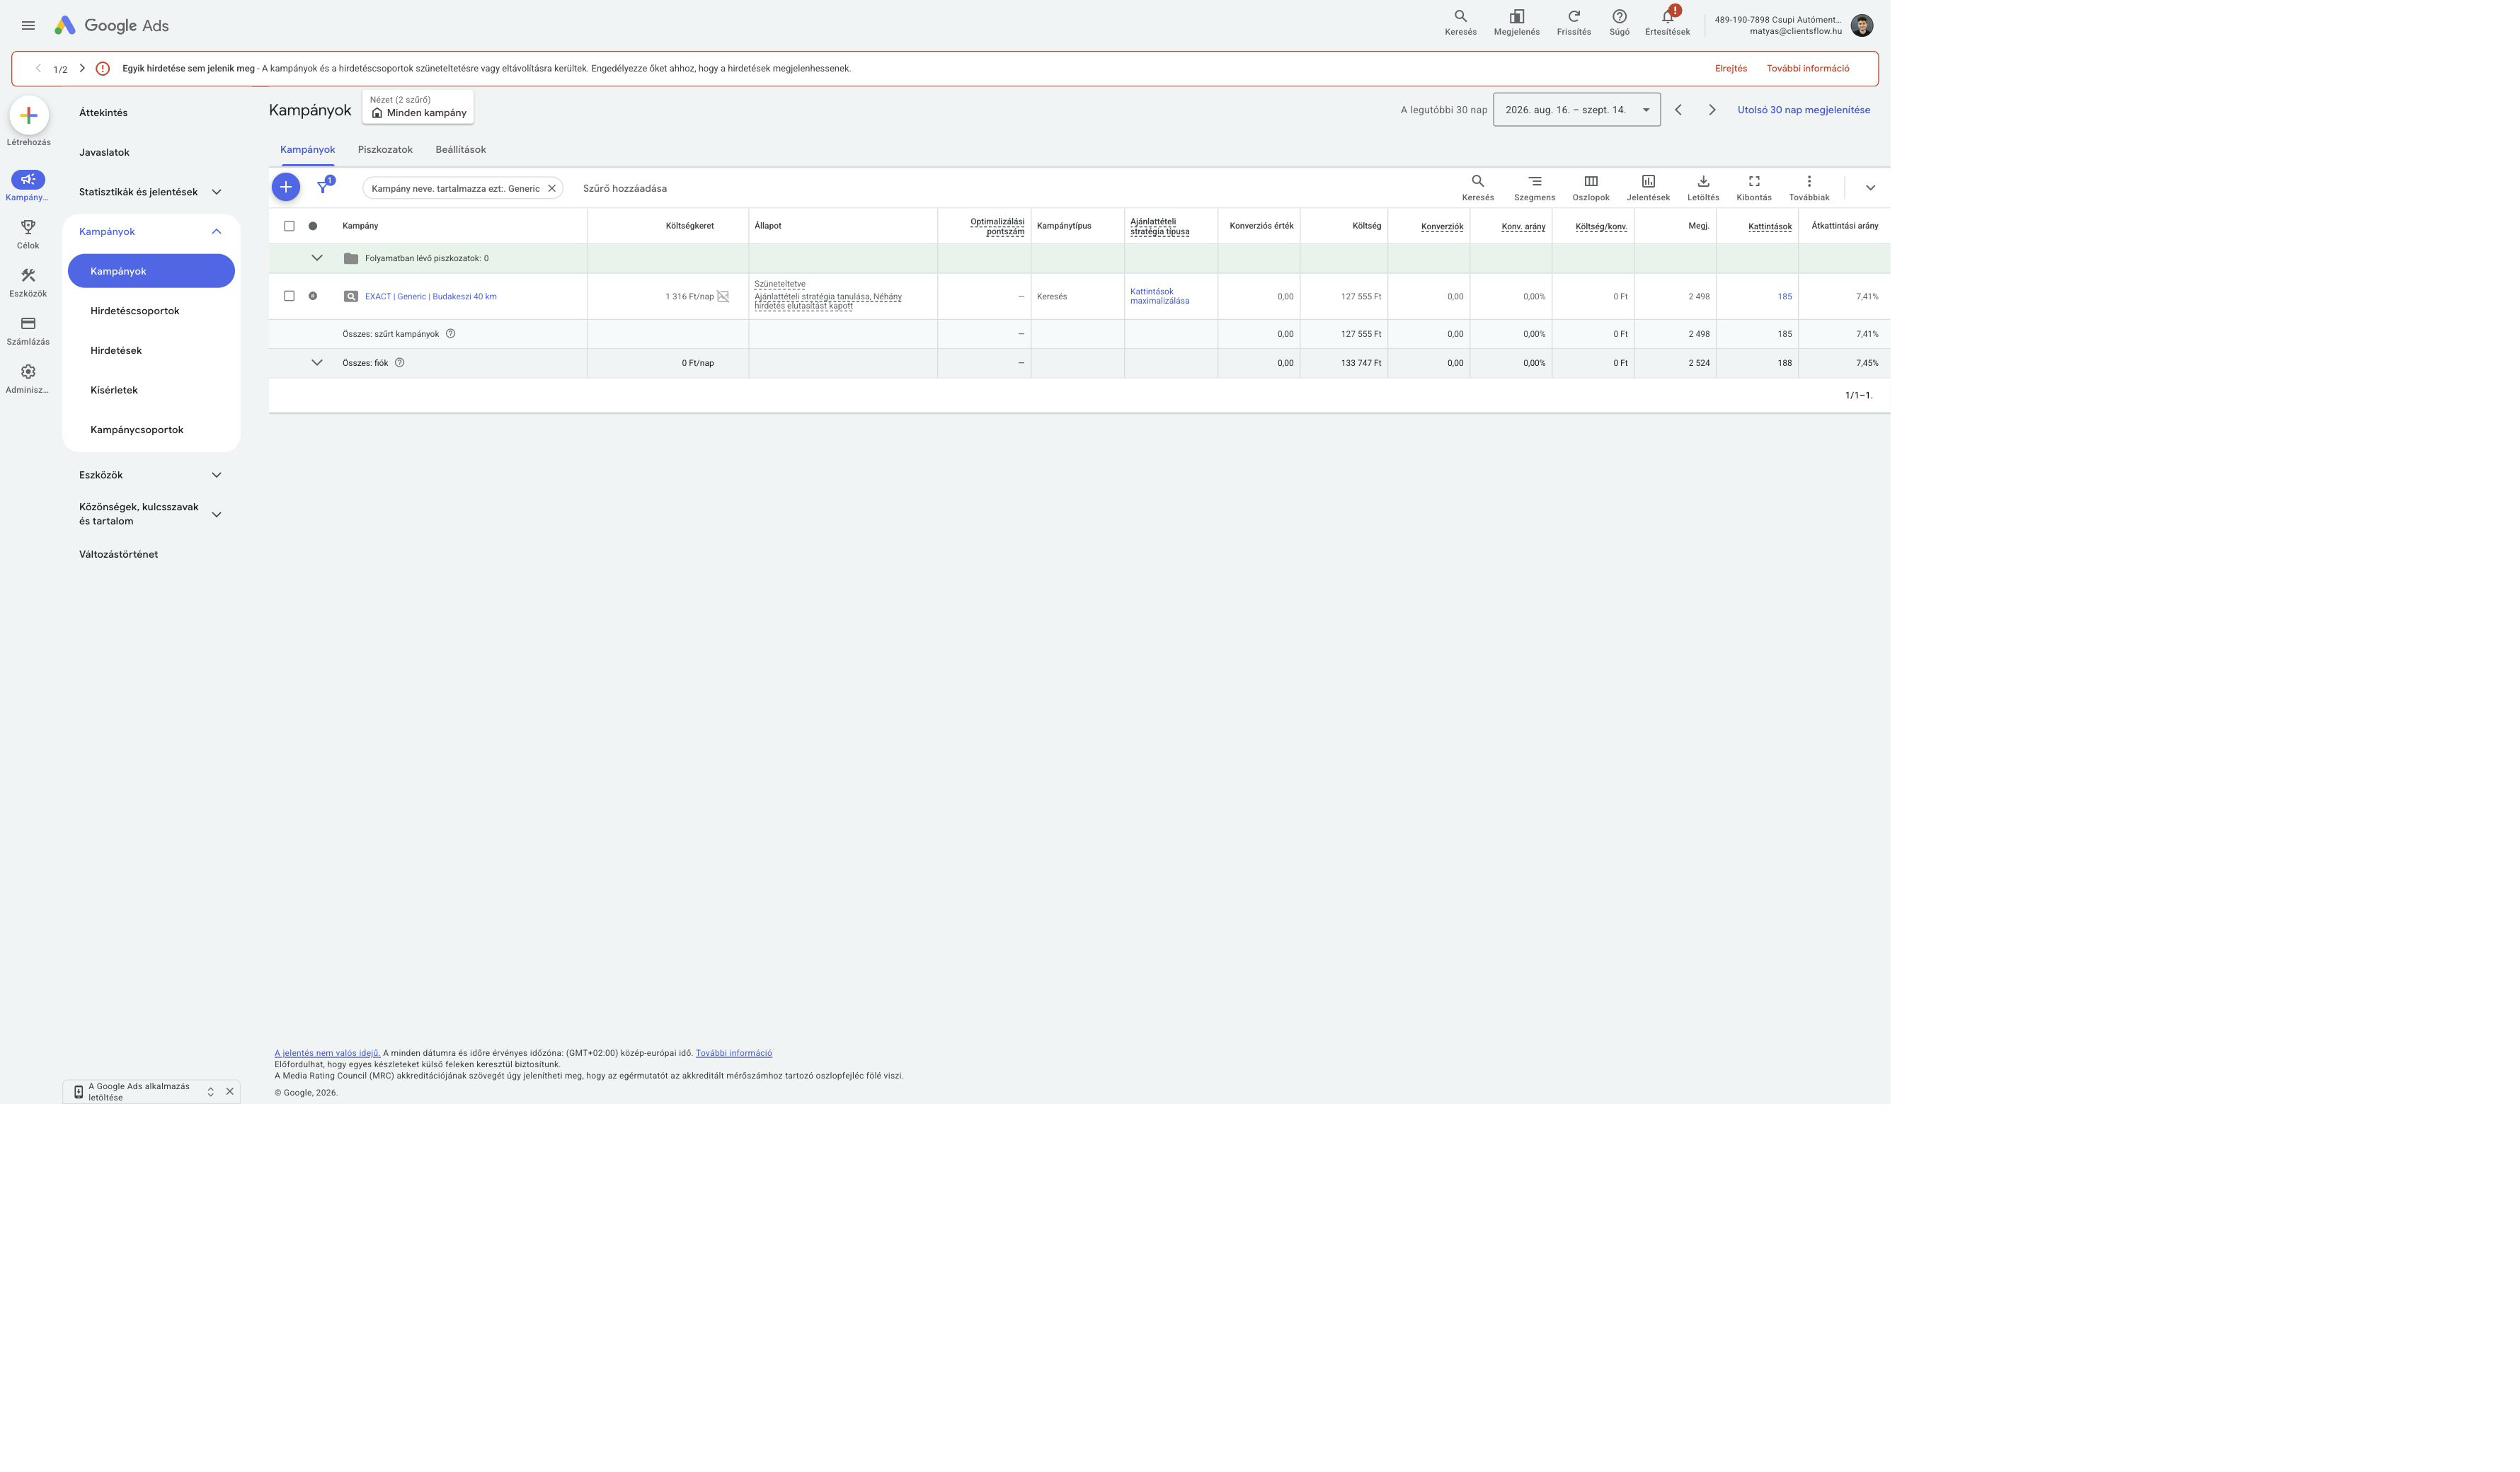This screenshot has height=1472, width=2520.
Task: Open the Célok trophy sidebar icon
Action: [28, 228]
